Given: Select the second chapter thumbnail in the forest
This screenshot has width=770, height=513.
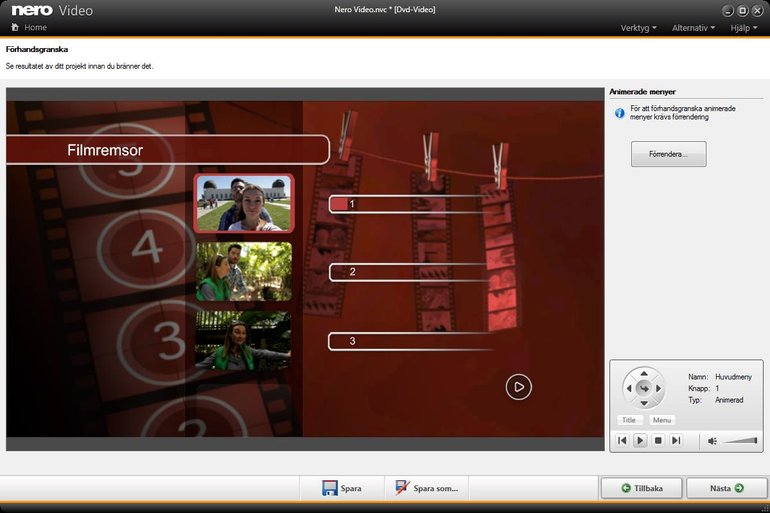Looking at the screenshot, I should [244, 272].
